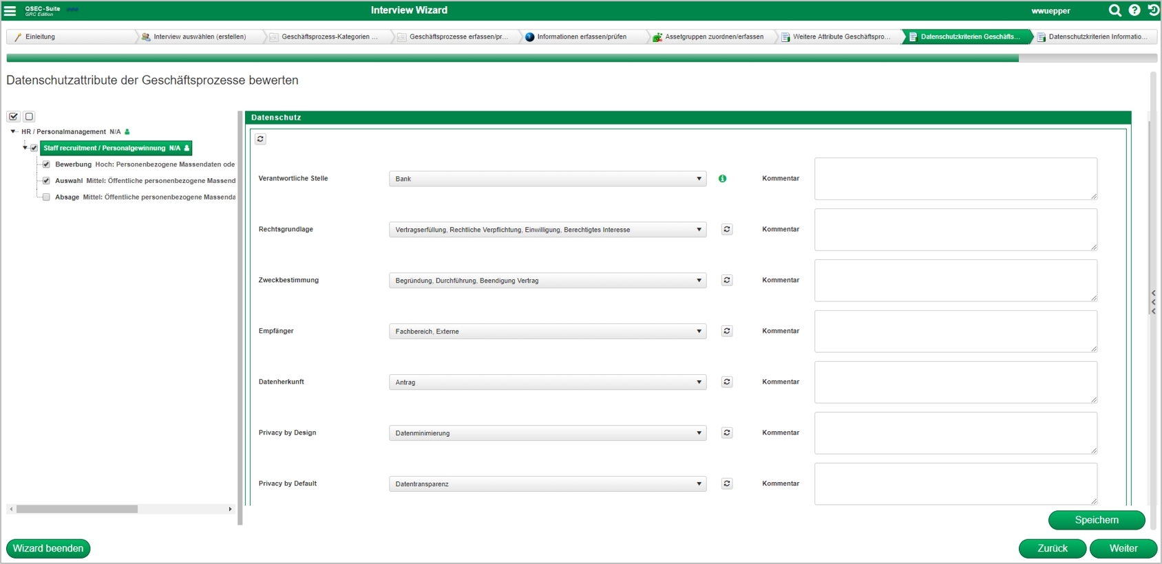This screenshot has width=1162, height=564.
Task: Click the history icon in the top bar
Action: coord(1153,10)
